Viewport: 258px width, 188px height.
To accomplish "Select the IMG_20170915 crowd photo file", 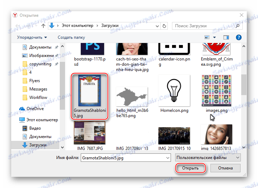I will [x=174, y=138].
